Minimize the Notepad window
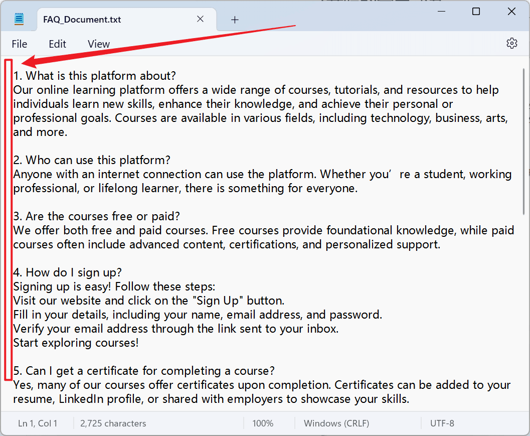The width and height of the screenshot is (530, 436). point(441,12)
